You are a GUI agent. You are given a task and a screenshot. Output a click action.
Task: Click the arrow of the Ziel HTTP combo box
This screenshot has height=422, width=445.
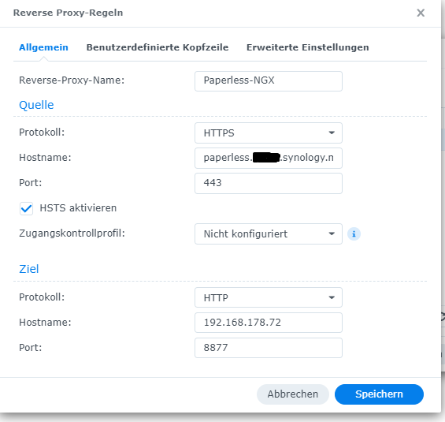pos(332,297)
